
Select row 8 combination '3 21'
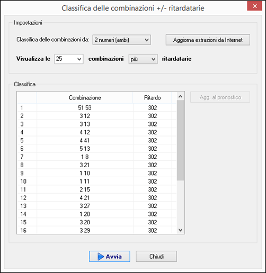coord(85,165)
